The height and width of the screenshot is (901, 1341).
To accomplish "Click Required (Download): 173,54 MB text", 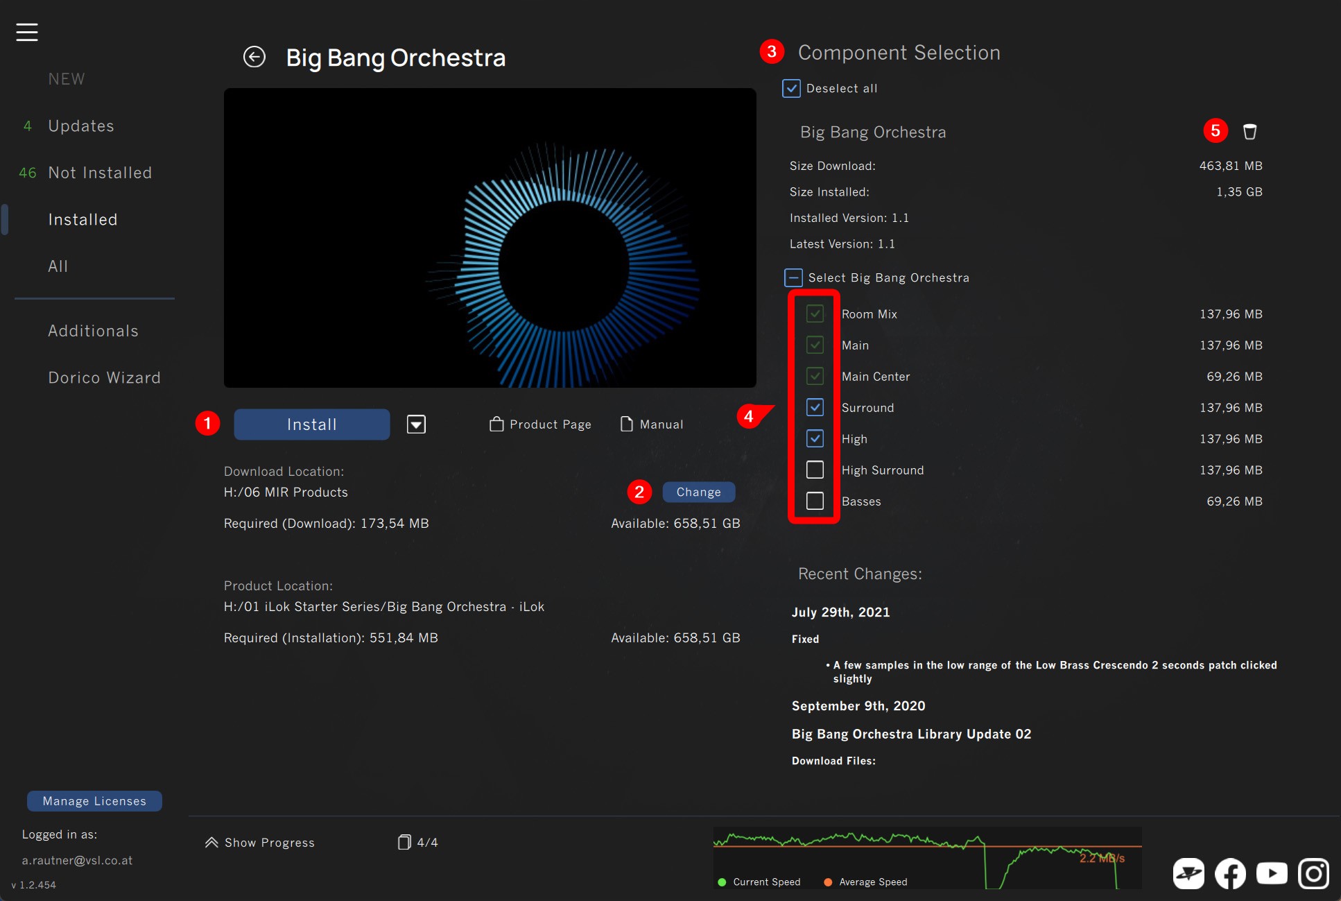I will pos(326,523).
